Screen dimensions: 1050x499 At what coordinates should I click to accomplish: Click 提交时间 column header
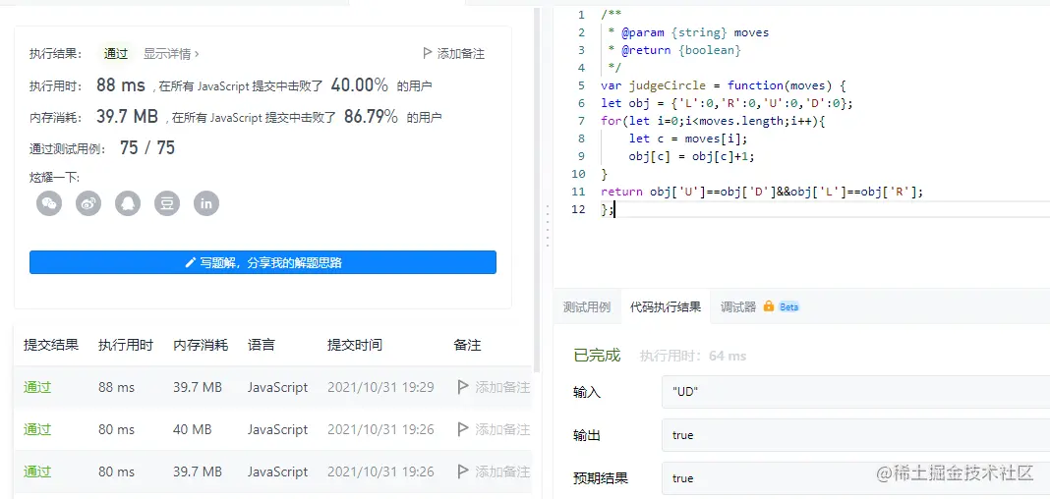point(355,345)
